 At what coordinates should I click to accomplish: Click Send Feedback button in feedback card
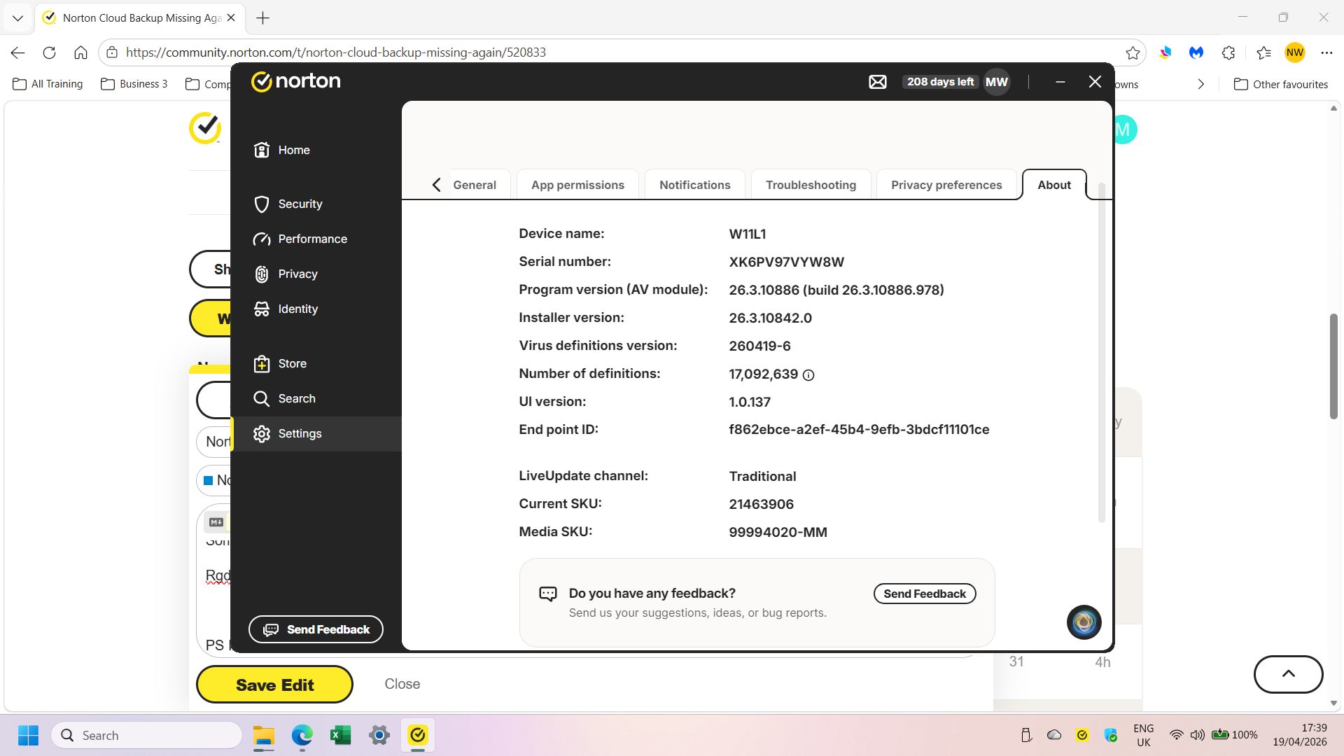click(924, 594)
